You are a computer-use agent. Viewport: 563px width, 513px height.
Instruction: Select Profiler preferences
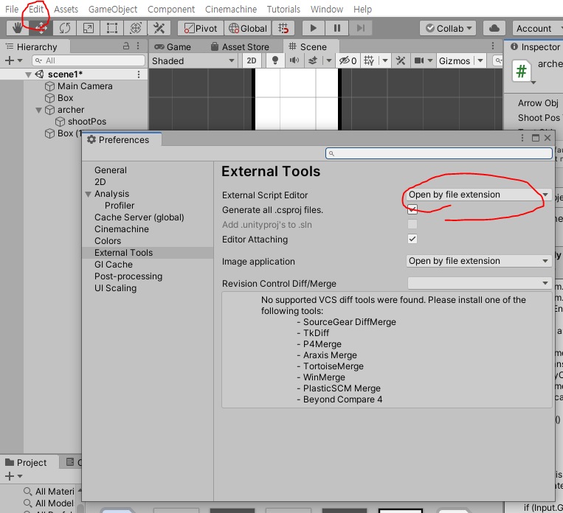click(x=120, y=206)
